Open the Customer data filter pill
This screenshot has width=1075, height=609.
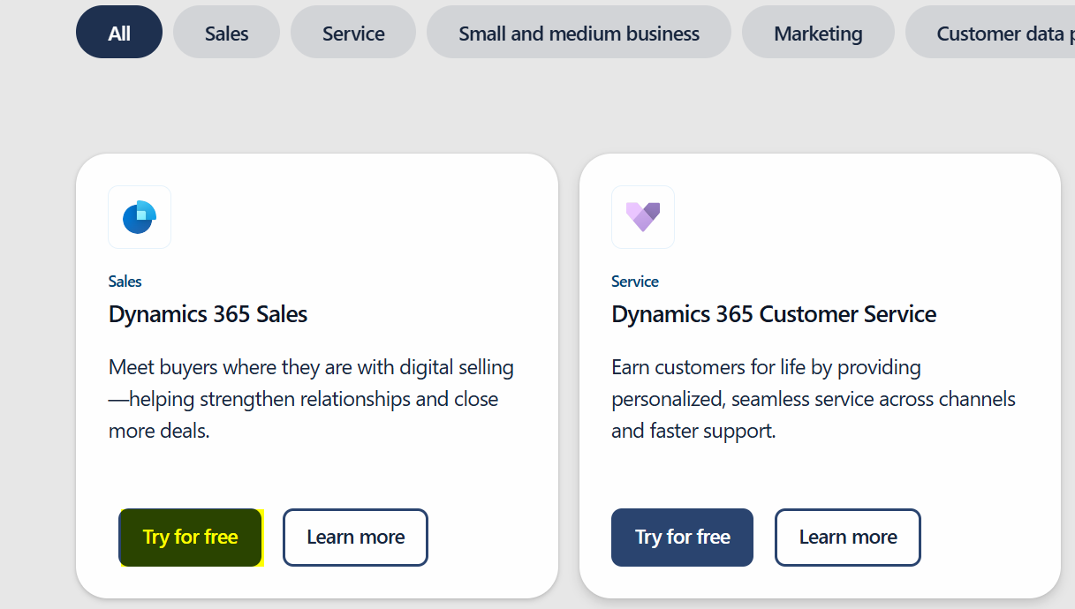990,33
